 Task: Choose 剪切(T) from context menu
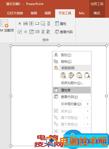(x=72, y=55)
